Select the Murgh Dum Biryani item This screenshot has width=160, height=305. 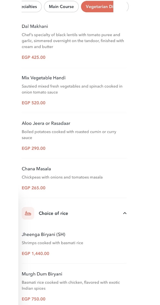coord(74,286)
